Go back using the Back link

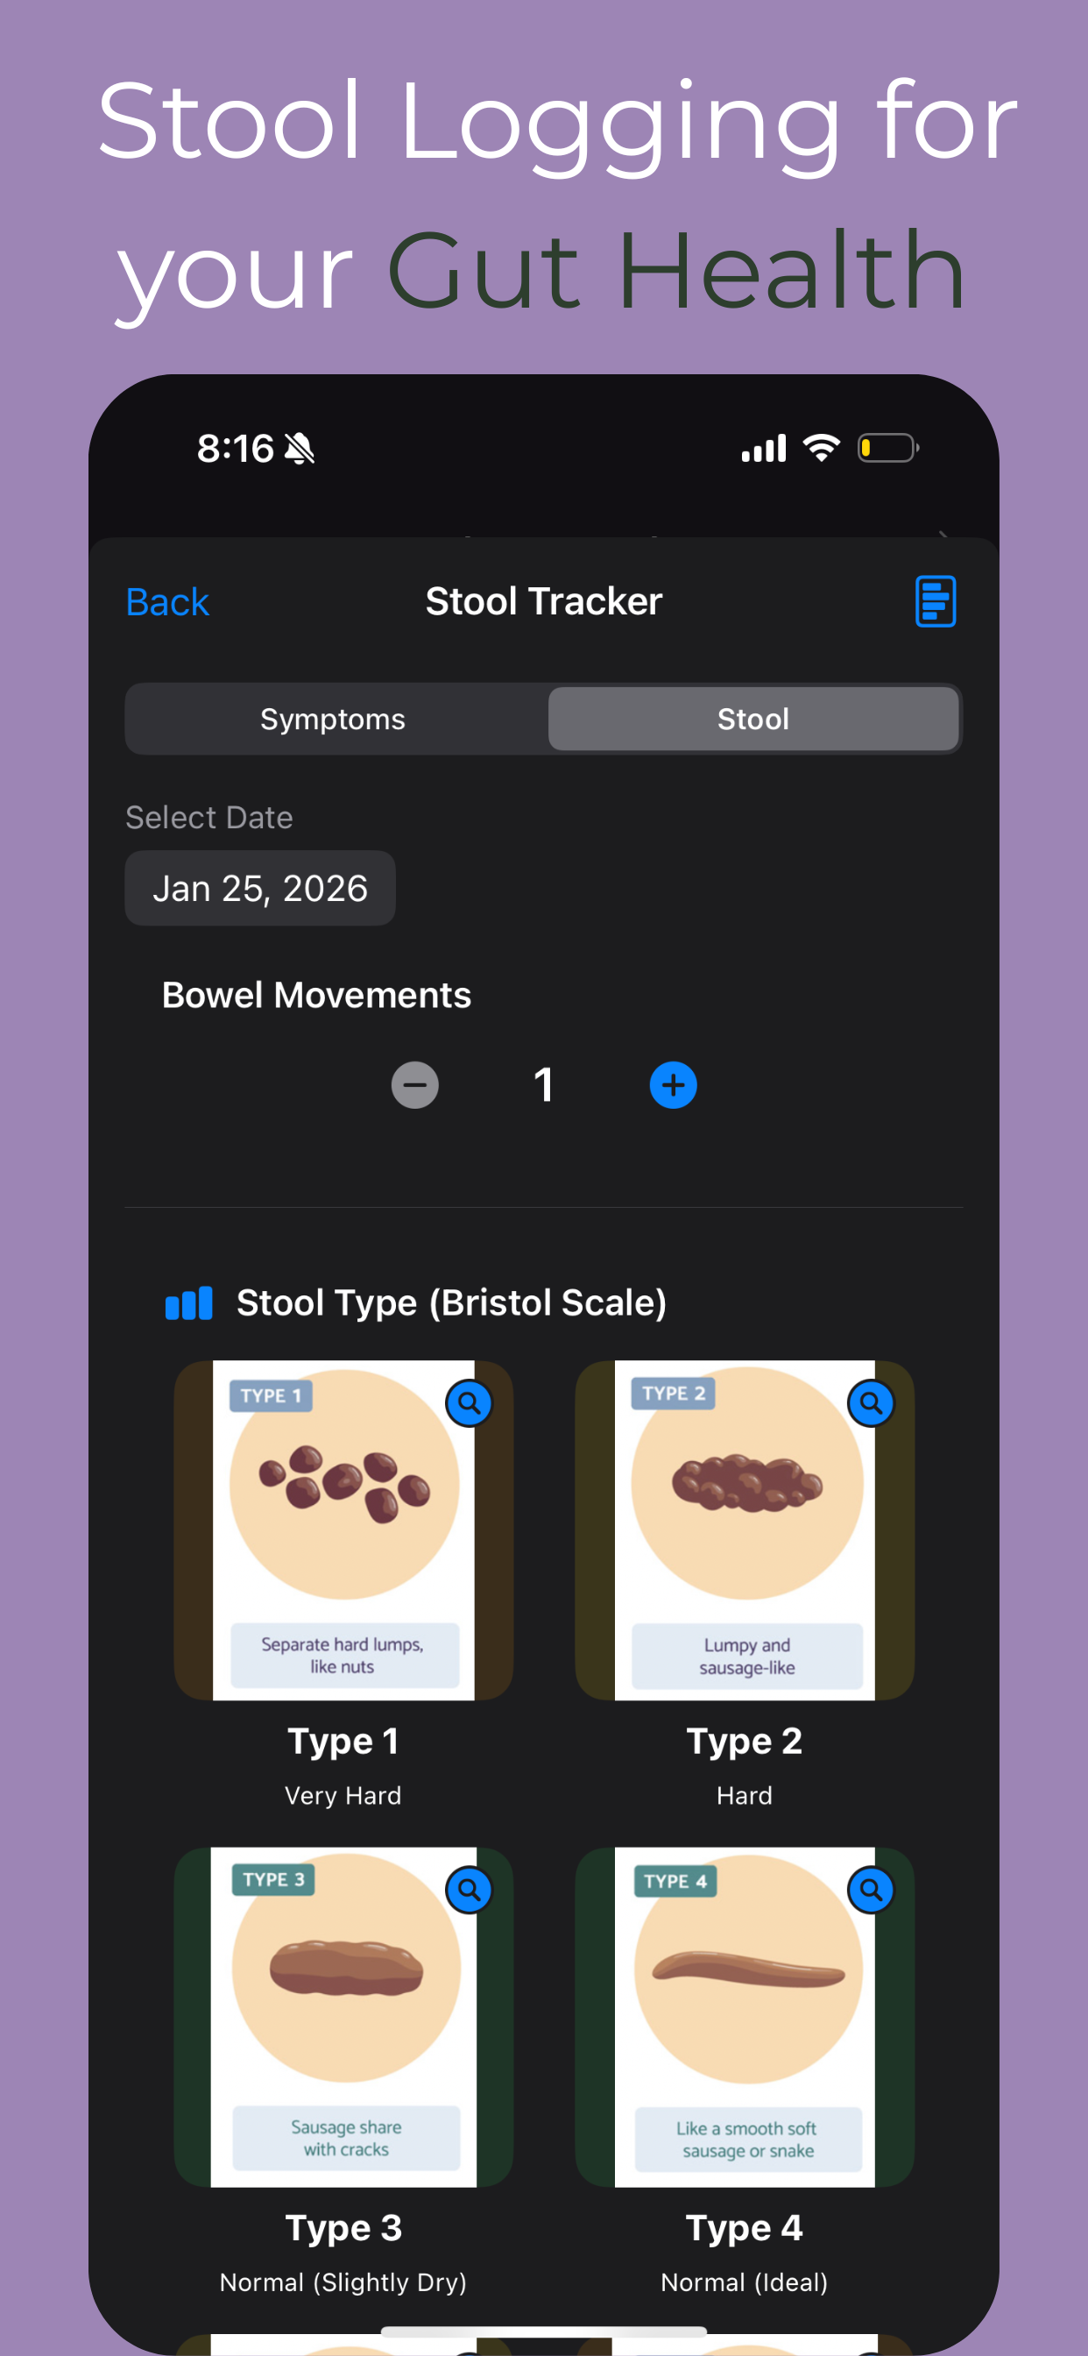[167, 602]
